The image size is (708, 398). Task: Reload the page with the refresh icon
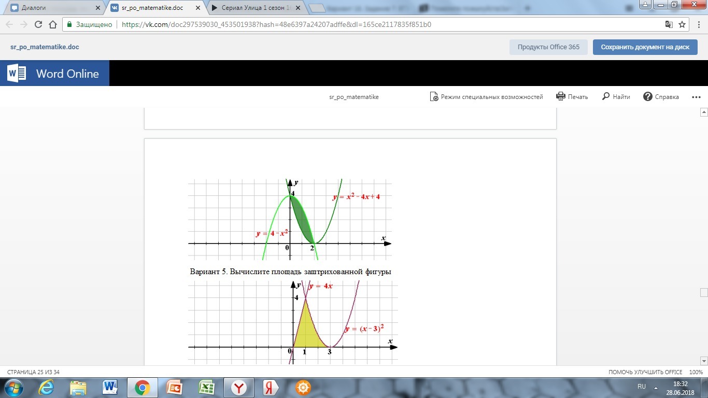(38, 24)
